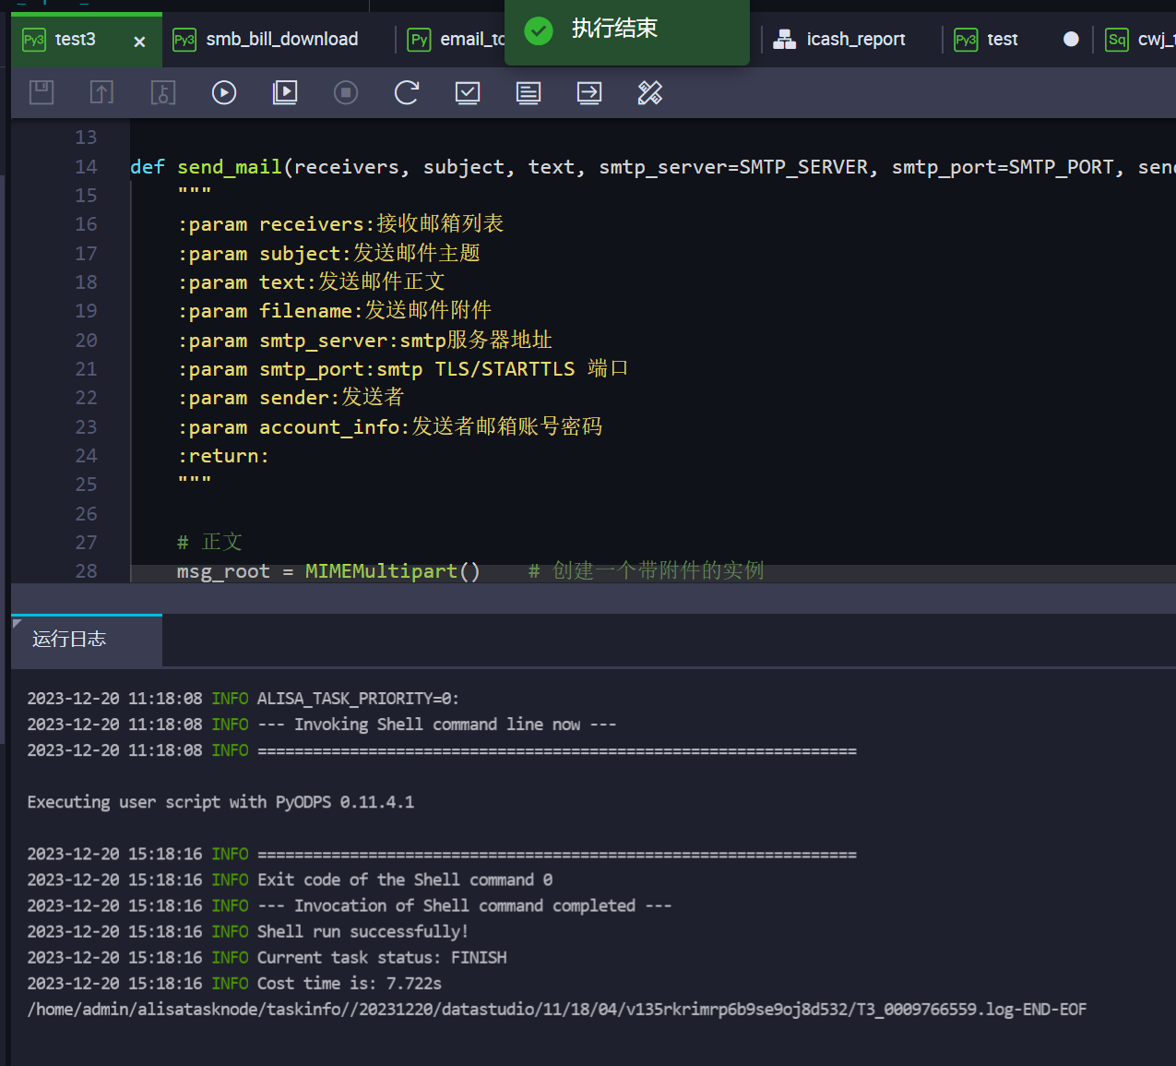Click MIMEMultipart() in line 28

point(393,571)
